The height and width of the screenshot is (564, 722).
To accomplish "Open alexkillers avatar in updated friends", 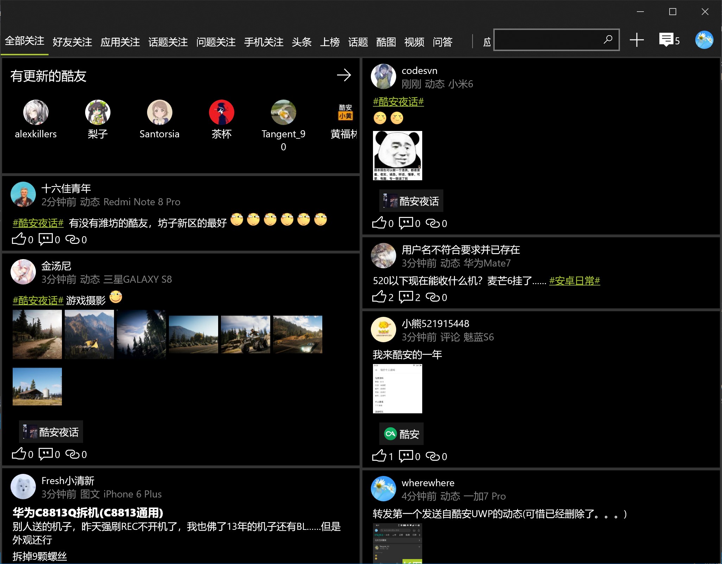I will [x=36, y=112].
